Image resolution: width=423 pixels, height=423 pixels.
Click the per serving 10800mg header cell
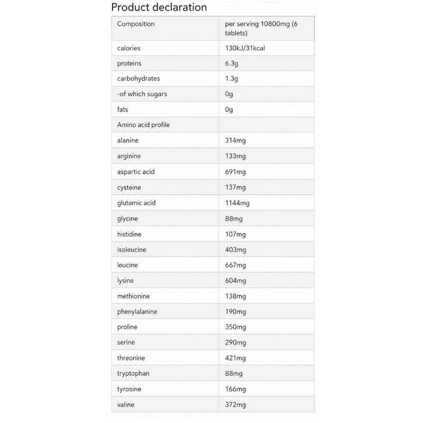point(266,29)
